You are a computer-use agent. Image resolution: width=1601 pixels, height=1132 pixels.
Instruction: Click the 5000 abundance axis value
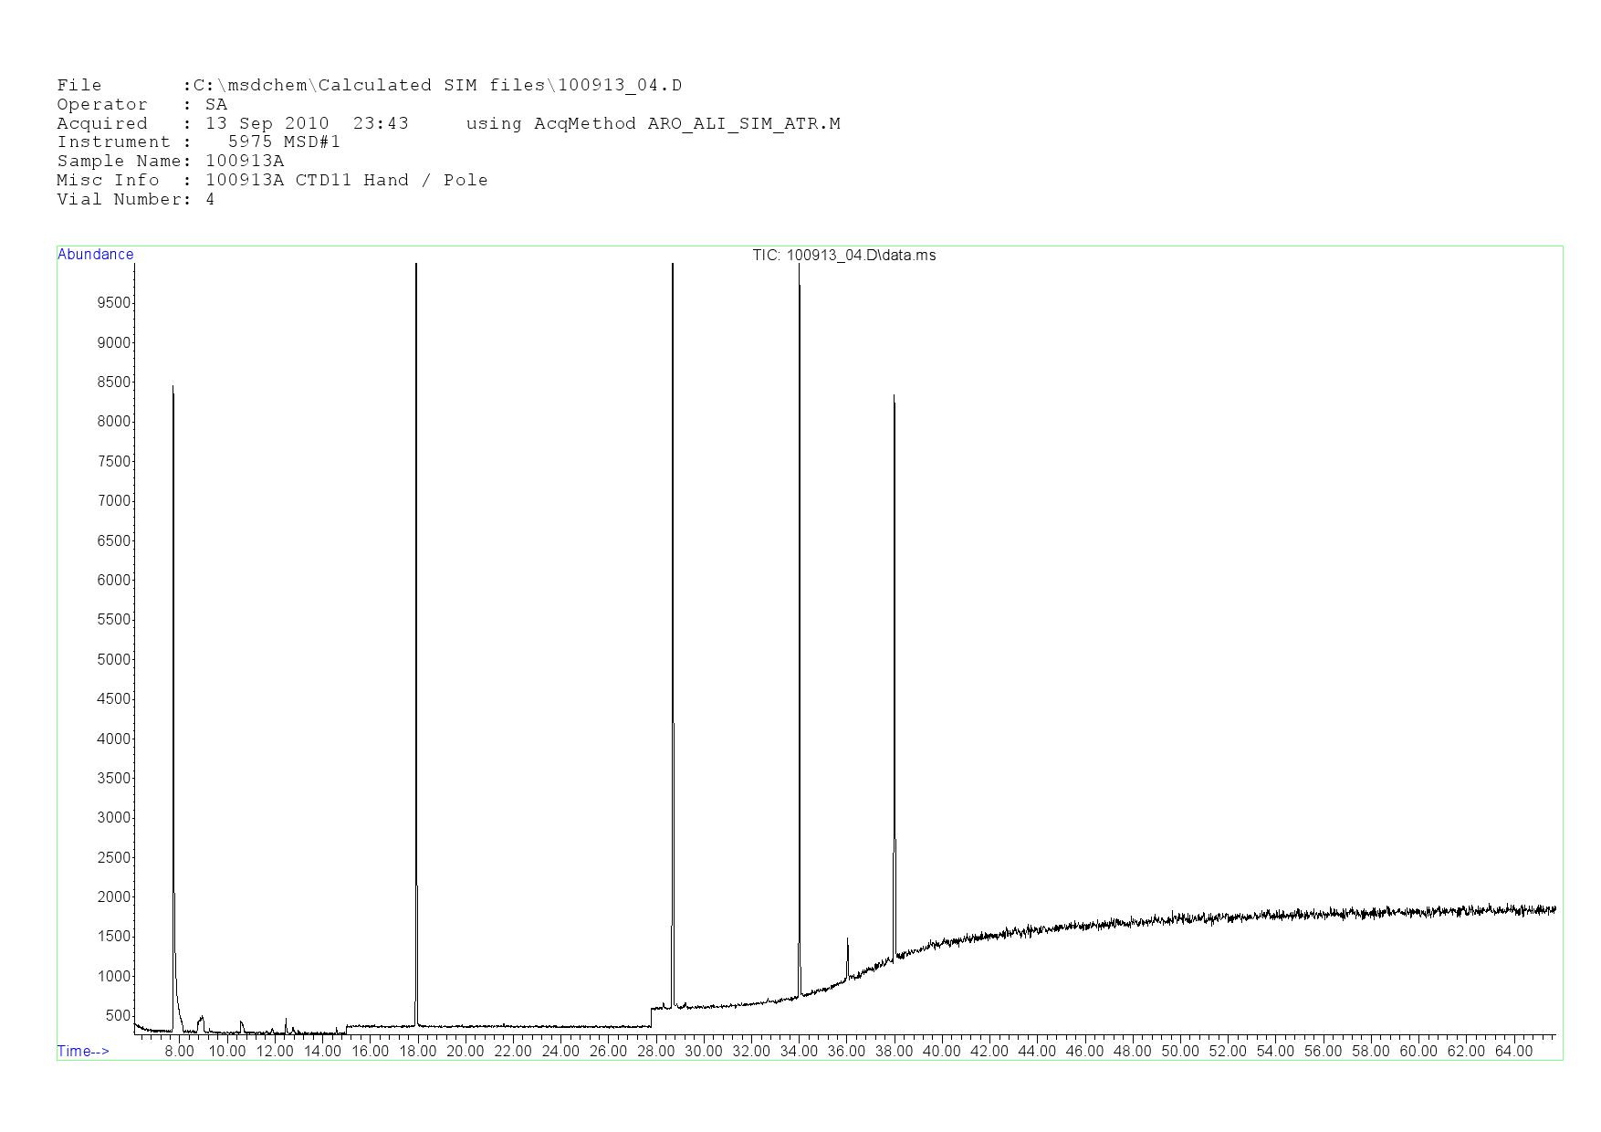pos(114,660)
